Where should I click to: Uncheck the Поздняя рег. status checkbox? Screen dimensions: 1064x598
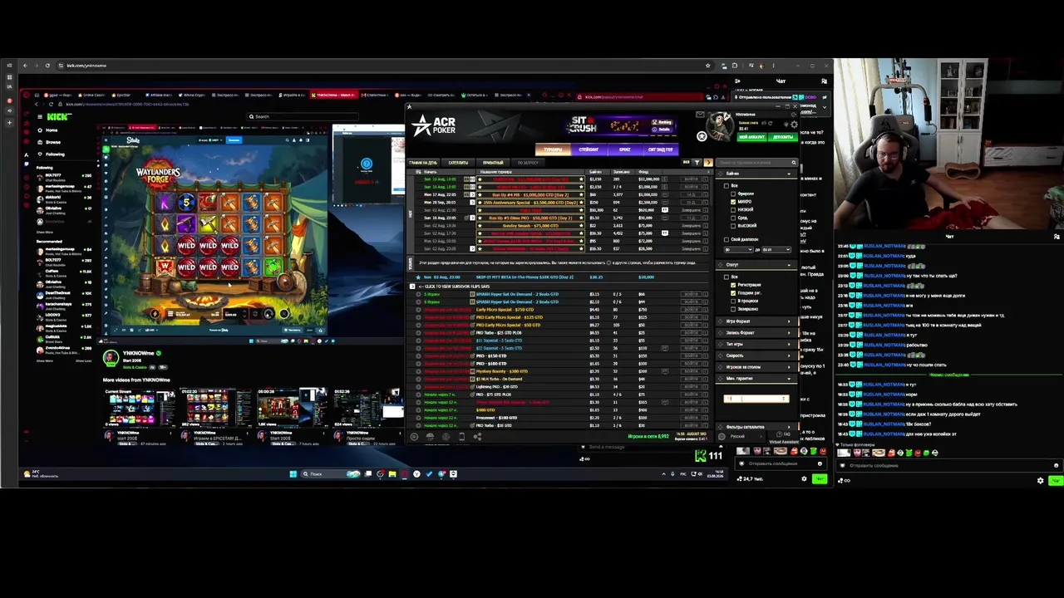tap(733, 292)
